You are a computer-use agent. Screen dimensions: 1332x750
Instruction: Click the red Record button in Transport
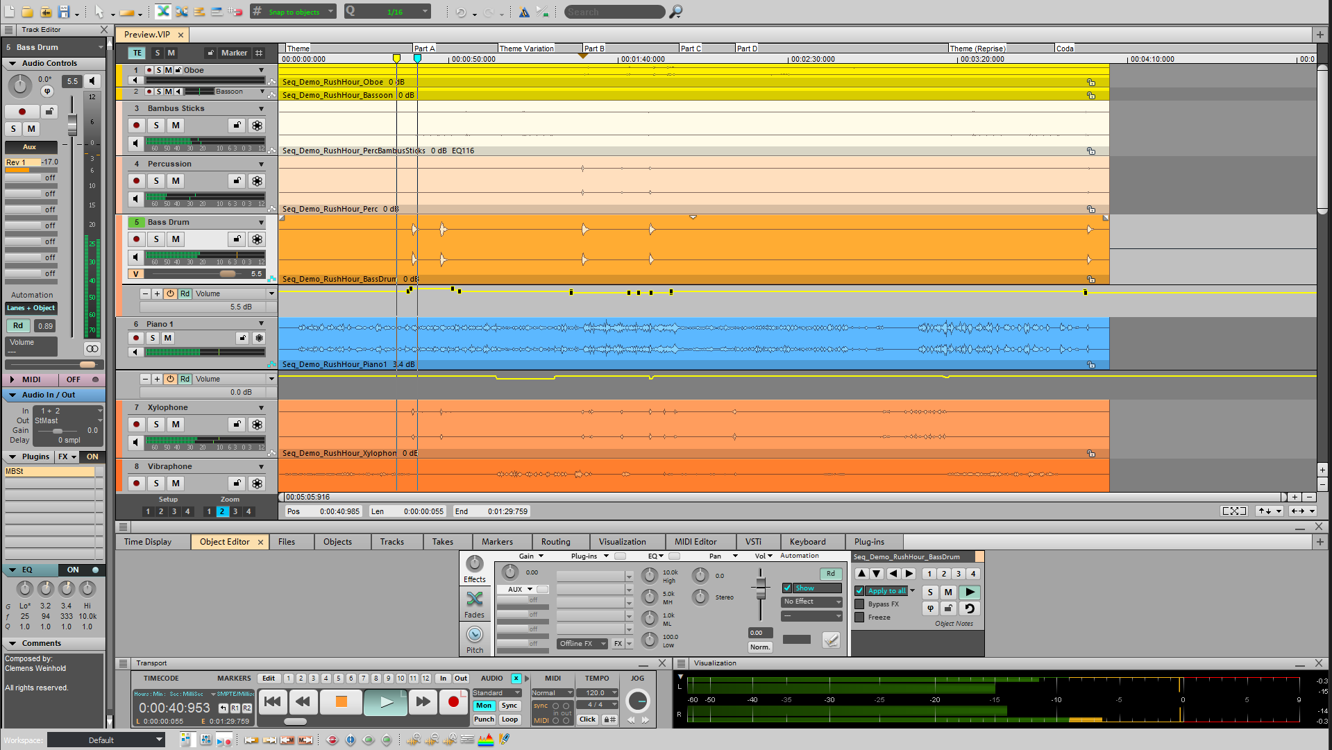click(453, 702)
